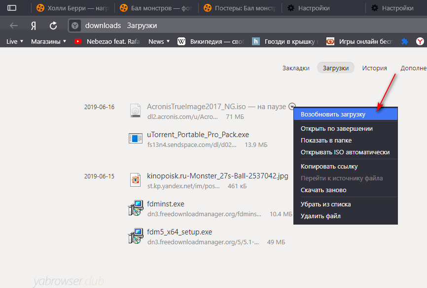Go back with the left arrow button
427x288 pixels.
pyautogui.click(x=14, y=26)
